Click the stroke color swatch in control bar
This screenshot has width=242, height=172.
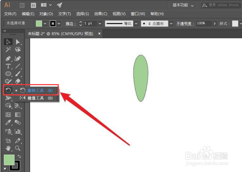pyautogui.click(x=53, y=24)
